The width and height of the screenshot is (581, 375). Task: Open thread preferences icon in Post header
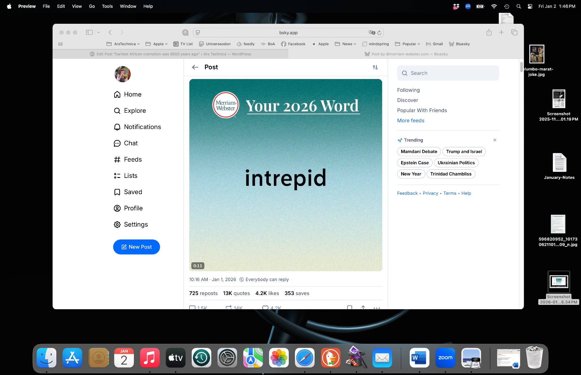click(x=375, y=67)
